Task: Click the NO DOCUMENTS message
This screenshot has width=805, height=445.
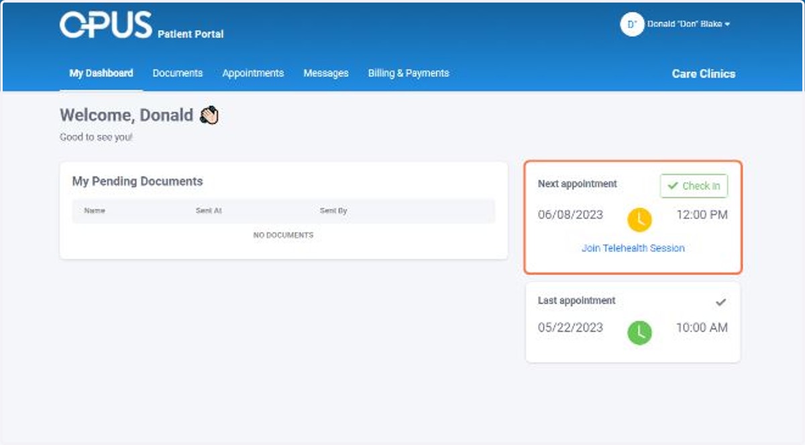Action: pos(283,235)
